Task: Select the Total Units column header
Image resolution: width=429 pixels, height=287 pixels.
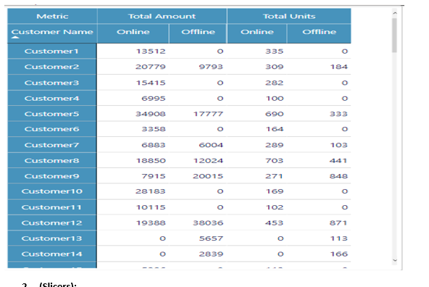Action: tap(289, 16)
